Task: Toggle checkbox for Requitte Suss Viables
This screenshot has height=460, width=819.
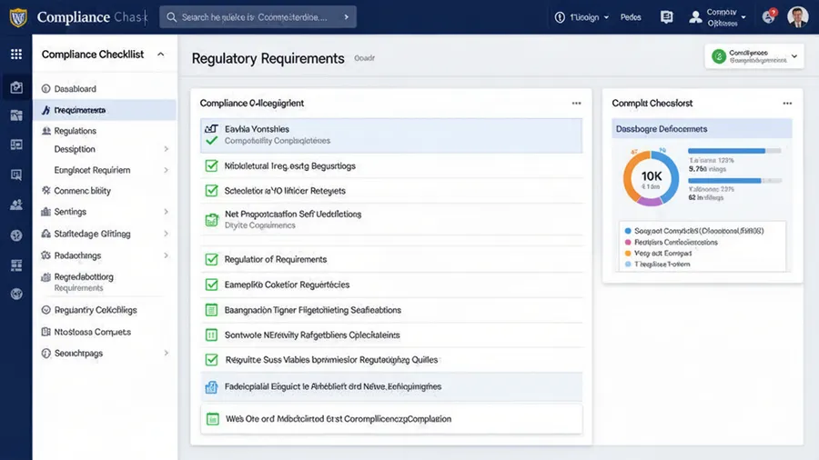Action: point(211,360)
